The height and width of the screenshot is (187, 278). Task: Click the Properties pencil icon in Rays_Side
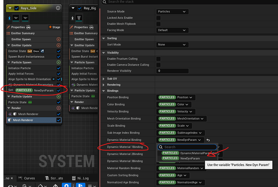pos(8,27)
